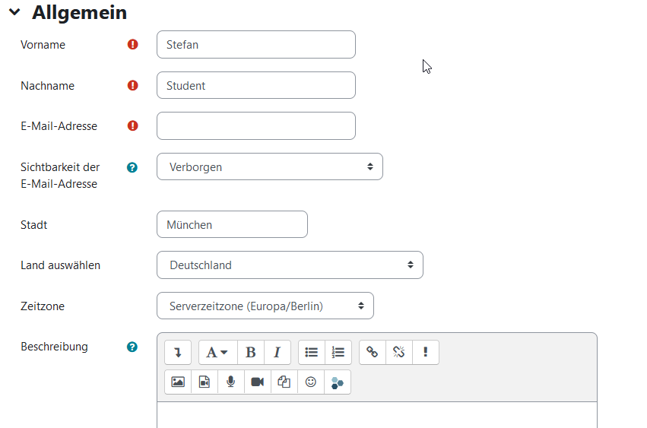This screenshot has height=428, width=647.
Task: Open the Land auswählen dropdown
Action: click(x=290, y=265)
